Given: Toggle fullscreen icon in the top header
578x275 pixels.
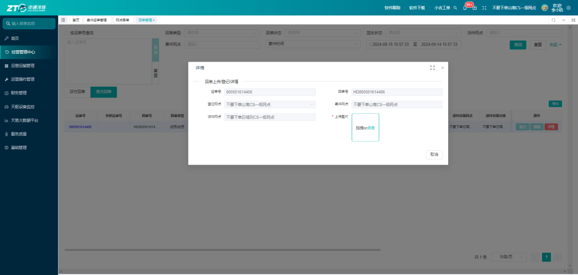Looking at the screenshot, I should (x=485, y=8).
